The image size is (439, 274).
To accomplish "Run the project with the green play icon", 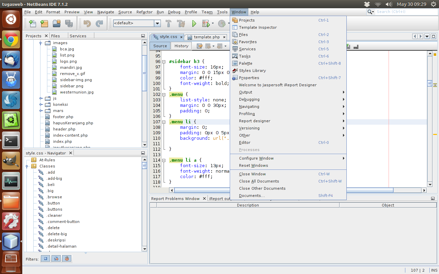I will coord(194,23).
